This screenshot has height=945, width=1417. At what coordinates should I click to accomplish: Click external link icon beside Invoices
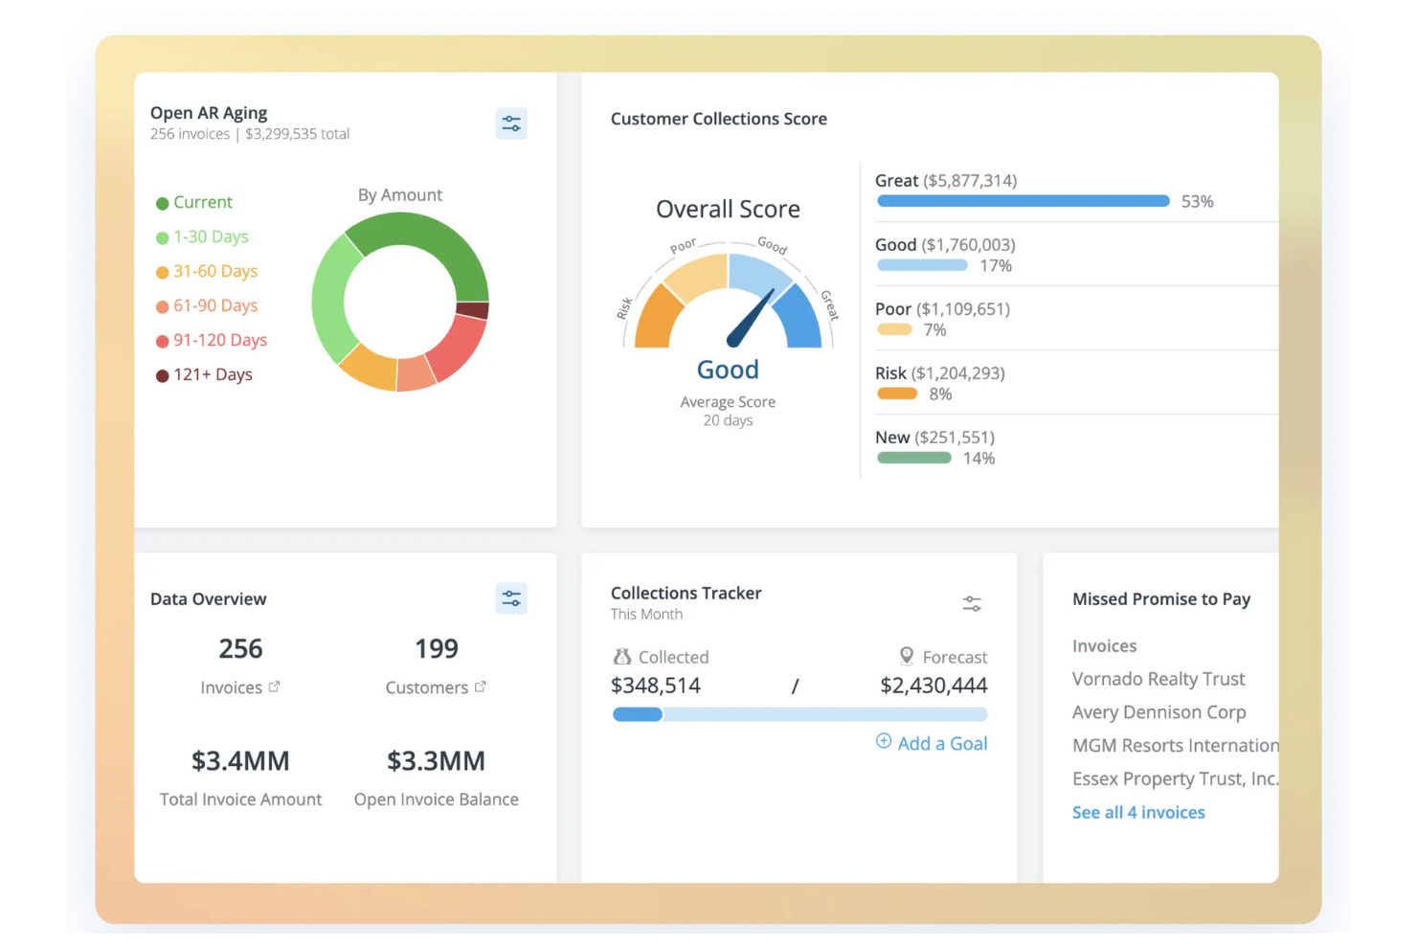(x=275, y=686)
